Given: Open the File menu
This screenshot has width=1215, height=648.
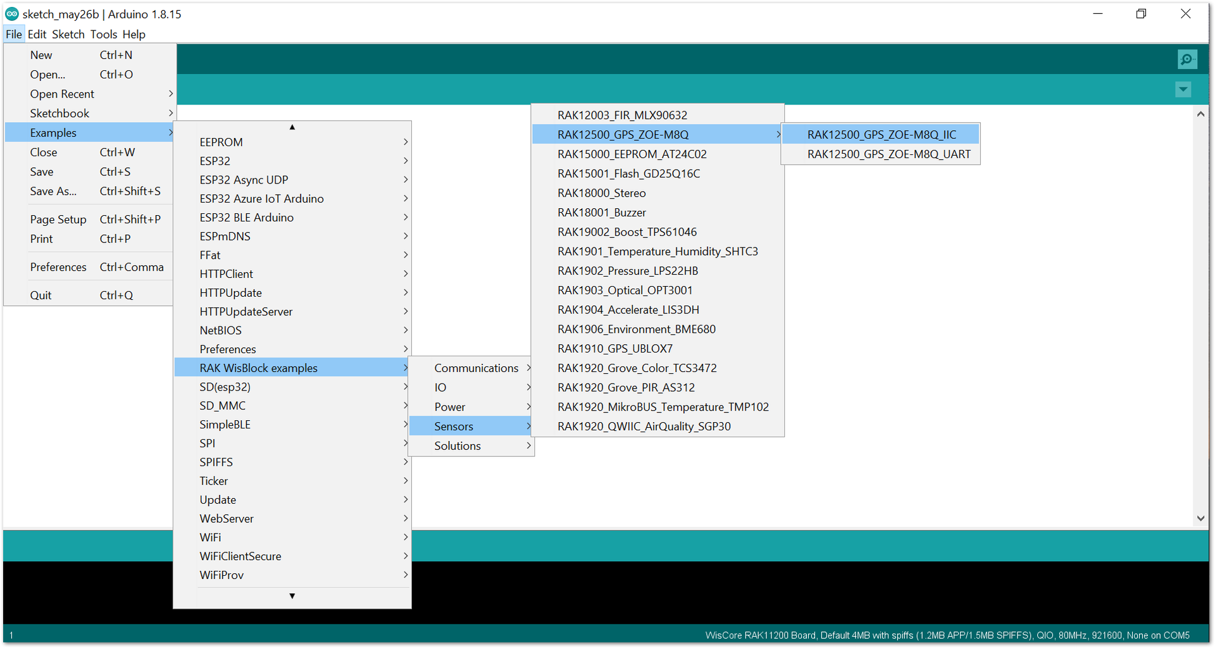Looking at the screenshot, I should 14,34.
